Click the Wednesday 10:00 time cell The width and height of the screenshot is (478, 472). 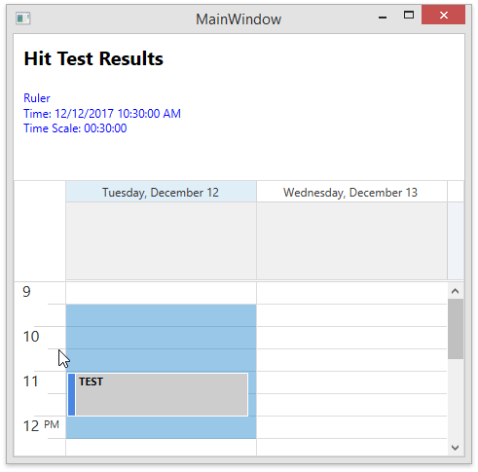(x=351, y=338)
